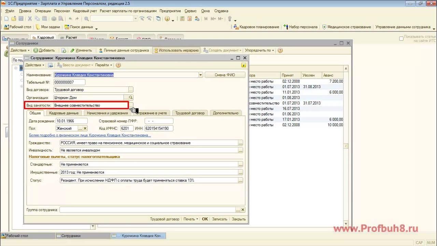Click the Табельный № input field
Viewport: 437px width, 246px height.
[69, 82]
